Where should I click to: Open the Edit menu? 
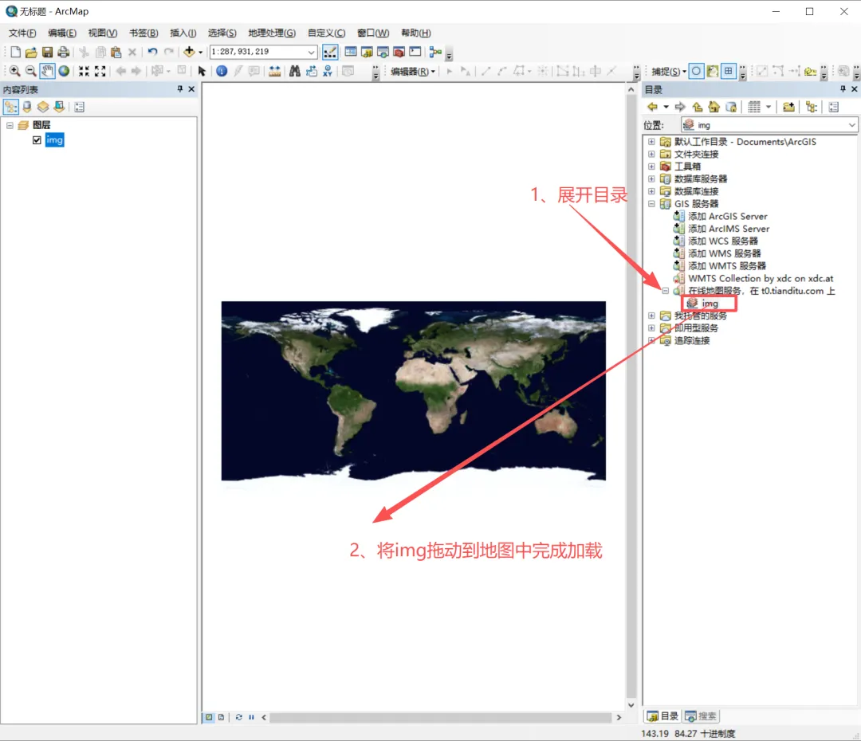[62, 33]
